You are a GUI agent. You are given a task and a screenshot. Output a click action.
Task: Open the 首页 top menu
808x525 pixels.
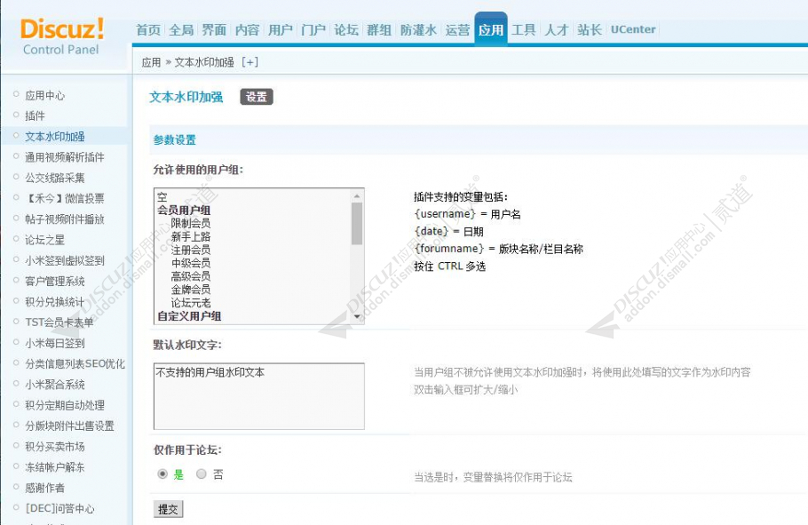tap(148, 30)
